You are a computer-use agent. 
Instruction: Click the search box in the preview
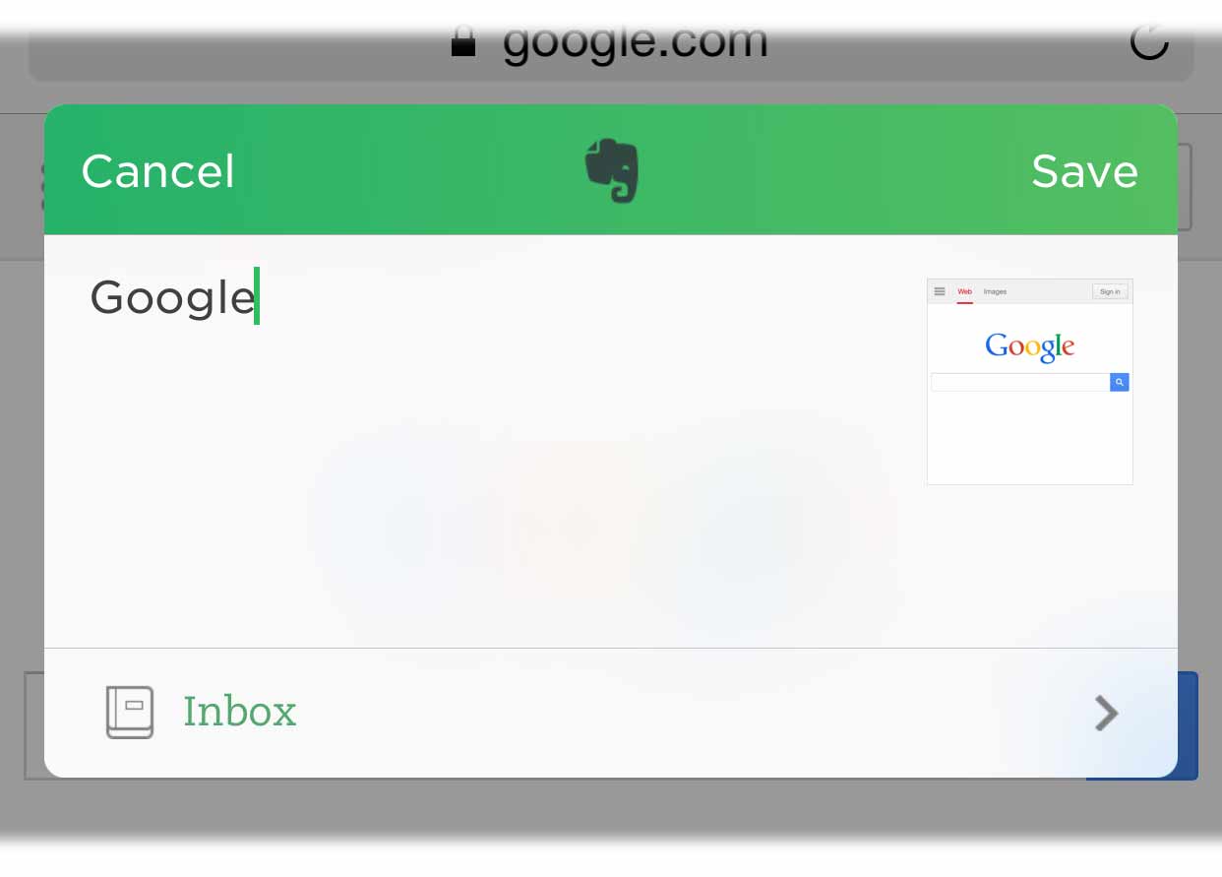1020,382
